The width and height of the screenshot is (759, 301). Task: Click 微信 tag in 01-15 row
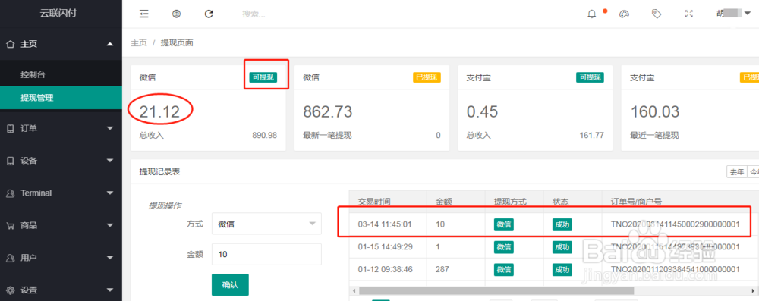(x=504, y=247)
